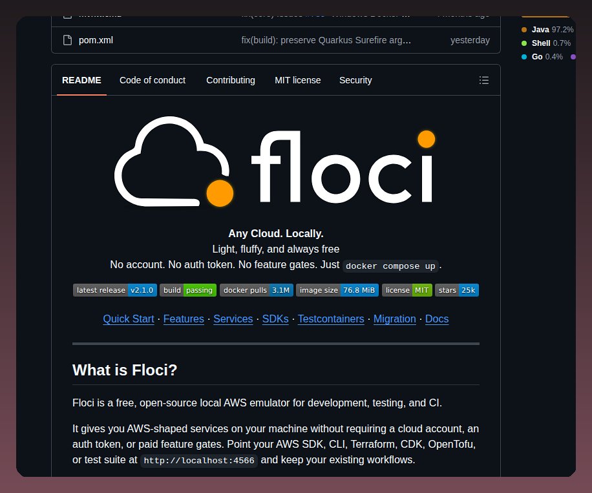The height and width of the screenshot is (493, 592).
Task: Click the blue Go language color dot
Action: click(x=524, y=57)
